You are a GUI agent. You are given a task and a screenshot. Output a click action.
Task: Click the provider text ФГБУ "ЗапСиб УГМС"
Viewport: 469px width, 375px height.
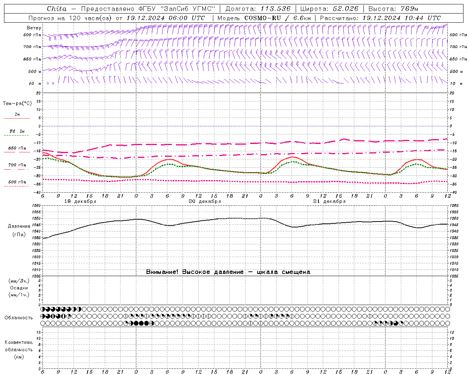coord(177,8)
